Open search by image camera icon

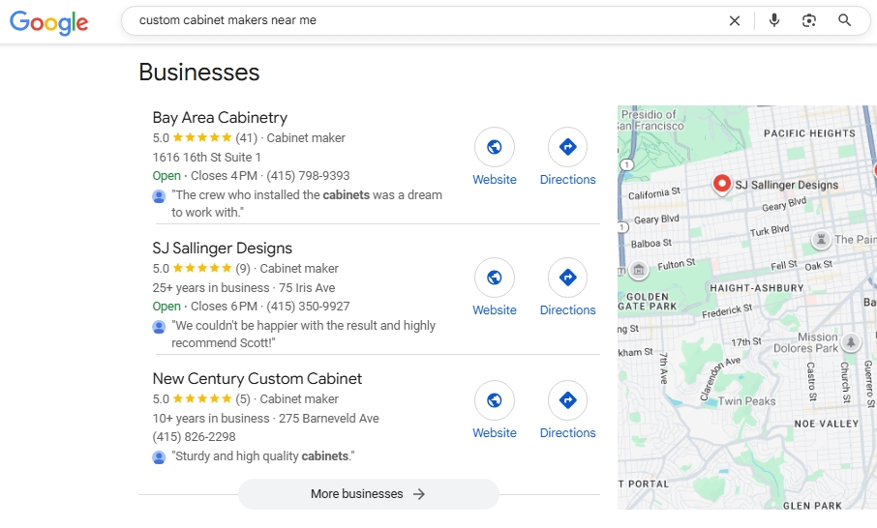[809, 20]
